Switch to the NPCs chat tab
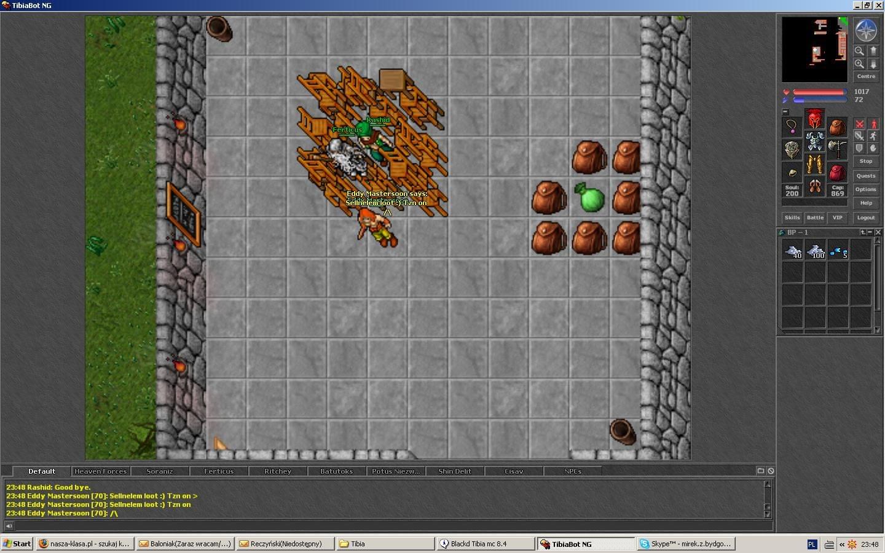 coord(573,471)
